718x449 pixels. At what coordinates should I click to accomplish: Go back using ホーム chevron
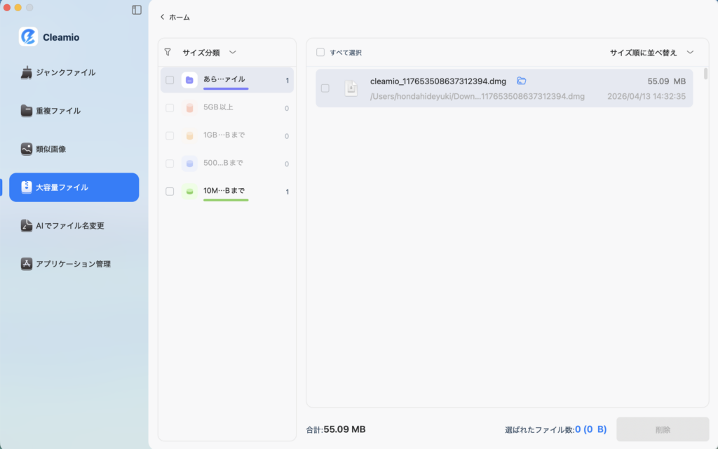point(163,17)
